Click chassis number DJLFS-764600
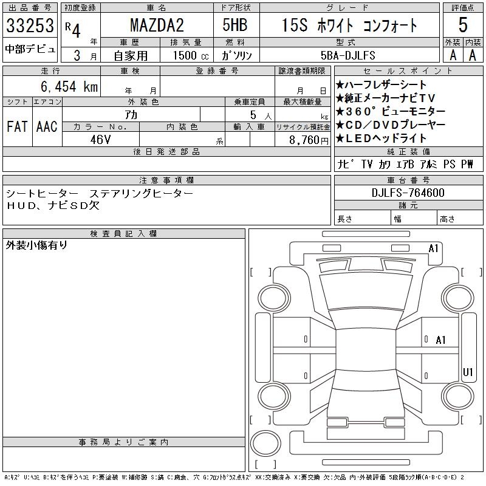 tap(408, 193)
